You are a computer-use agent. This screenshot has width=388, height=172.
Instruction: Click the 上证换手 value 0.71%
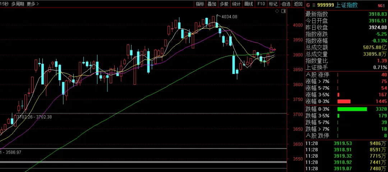coord(380,67)
